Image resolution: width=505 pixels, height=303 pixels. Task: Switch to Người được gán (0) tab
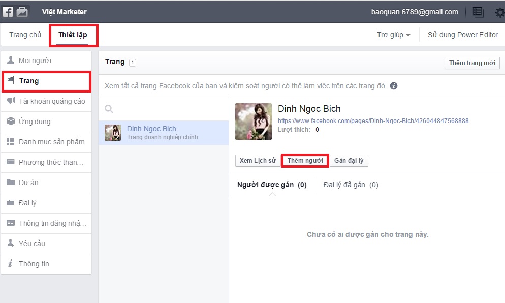tap(272, 185)
